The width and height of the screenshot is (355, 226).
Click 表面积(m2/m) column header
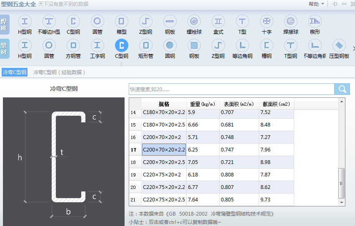(239, 104)
